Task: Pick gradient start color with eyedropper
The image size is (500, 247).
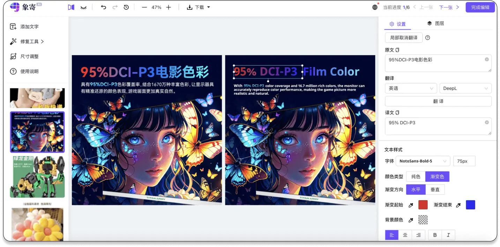Action: [x=411, y=205]
